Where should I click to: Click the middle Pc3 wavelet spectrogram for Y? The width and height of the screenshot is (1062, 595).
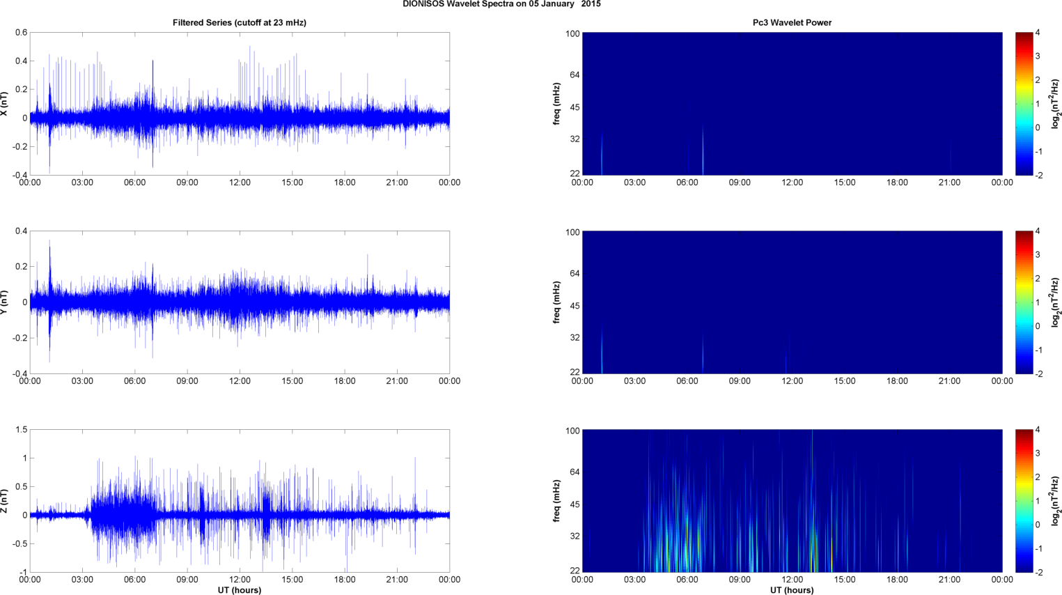click(x=792, y=302)
